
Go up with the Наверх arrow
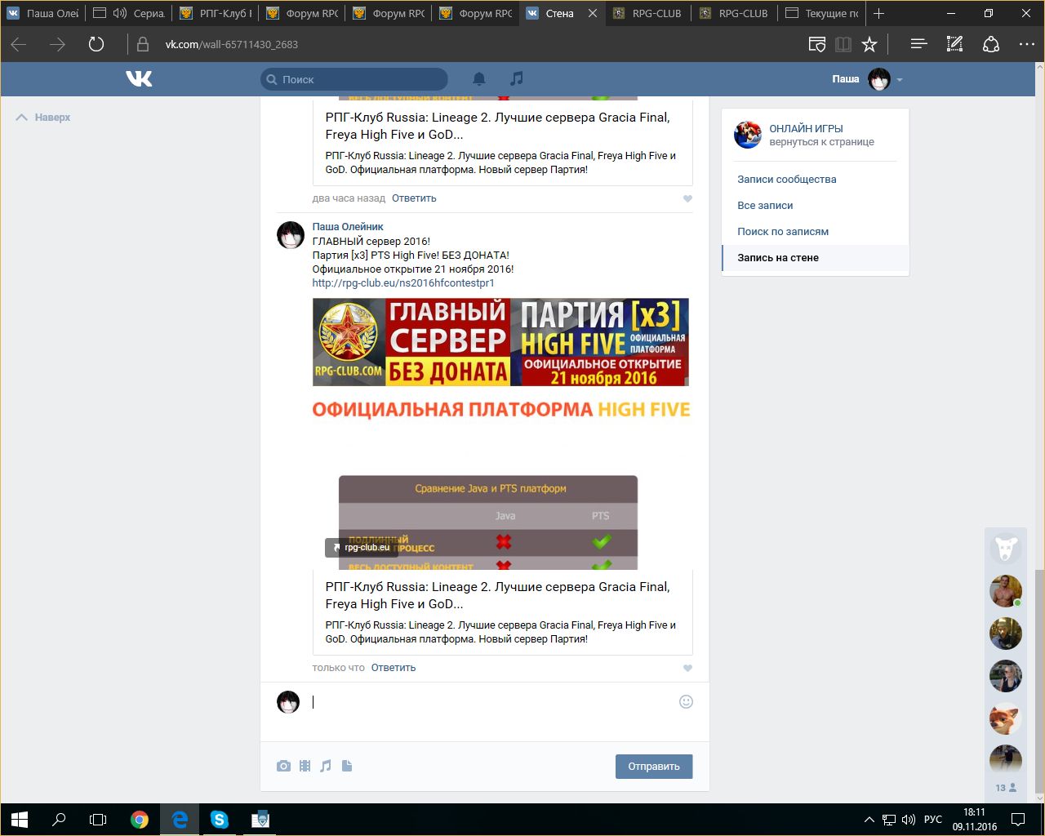click(x=43, y=118)
